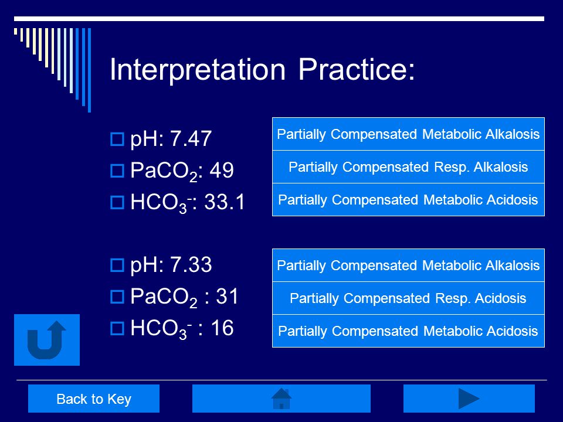Advance with the next arrow icon
Screen dimensions: 563x422
pyautogui.click(x=469, y=399)
